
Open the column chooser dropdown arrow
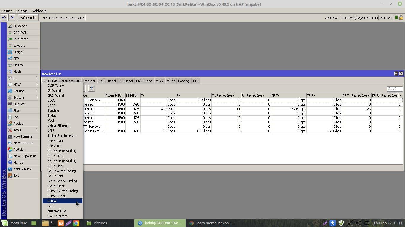[401, 95]
